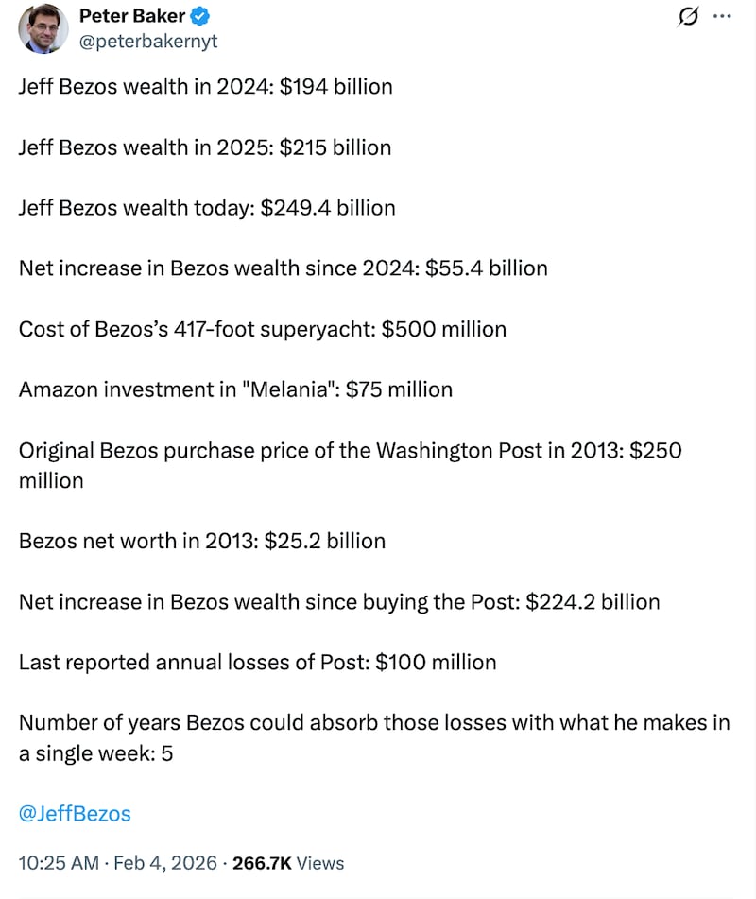756x899 pixels.
Task: Open the Grok icon beside the post
Action: click(x=689, y=16)
